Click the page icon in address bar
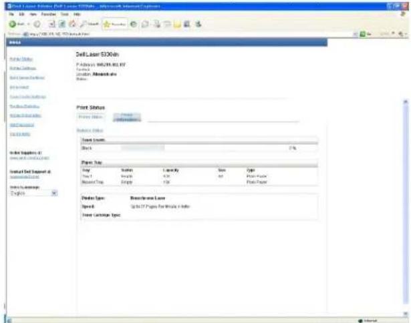 tap(25, 34)
